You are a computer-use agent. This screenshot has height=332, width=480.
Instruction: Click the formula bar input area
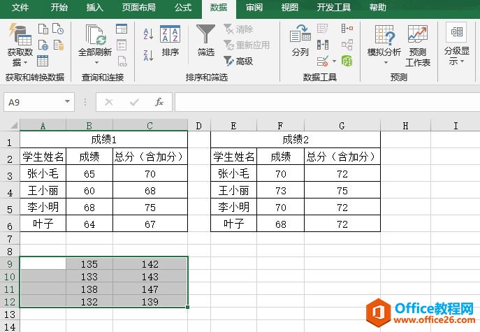(327, 102)
